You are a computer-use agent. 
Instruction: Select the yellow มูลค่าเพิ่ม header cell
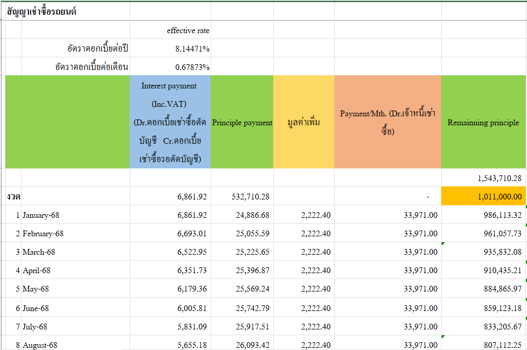point(303,123)
